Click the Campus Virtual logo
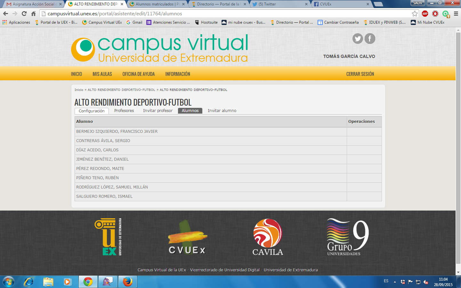The height and width of the screenshot is (288, 461). click(x=159, y=48)
